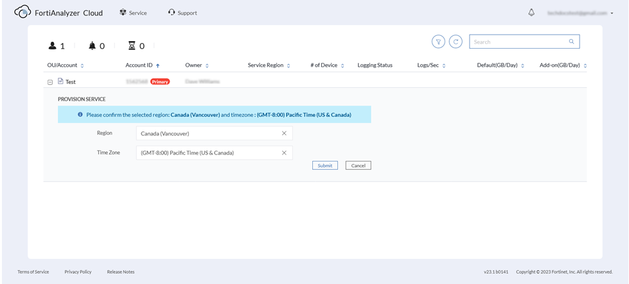
Task: Click the pending hourglass count icon
Action: pos(132,46)
